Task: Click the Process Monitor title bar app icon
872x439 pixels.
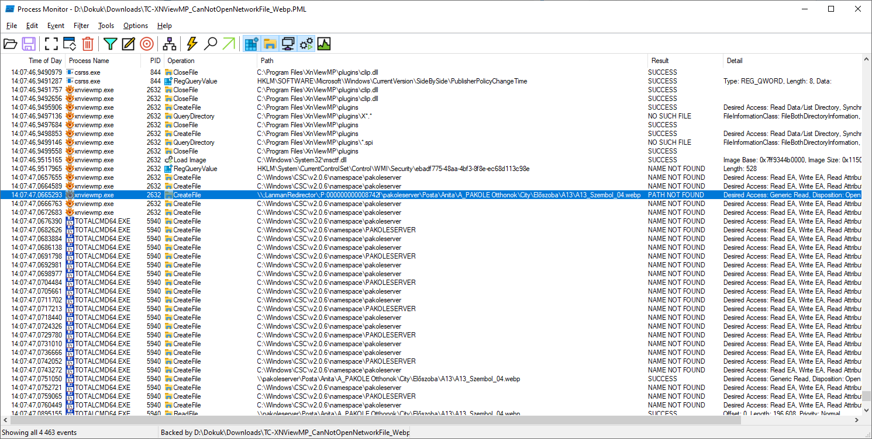Action: pyautogui.click(x=10, y=9)
